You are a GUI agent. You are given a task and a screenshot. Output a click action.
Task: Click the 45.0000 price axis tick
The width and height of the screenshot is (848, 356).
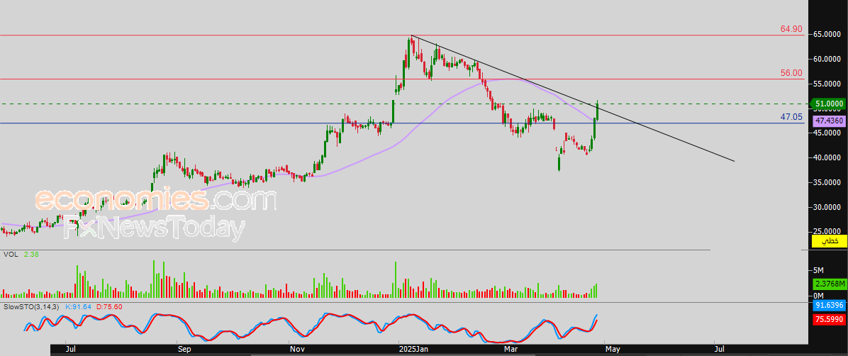(x=826, y=133)
